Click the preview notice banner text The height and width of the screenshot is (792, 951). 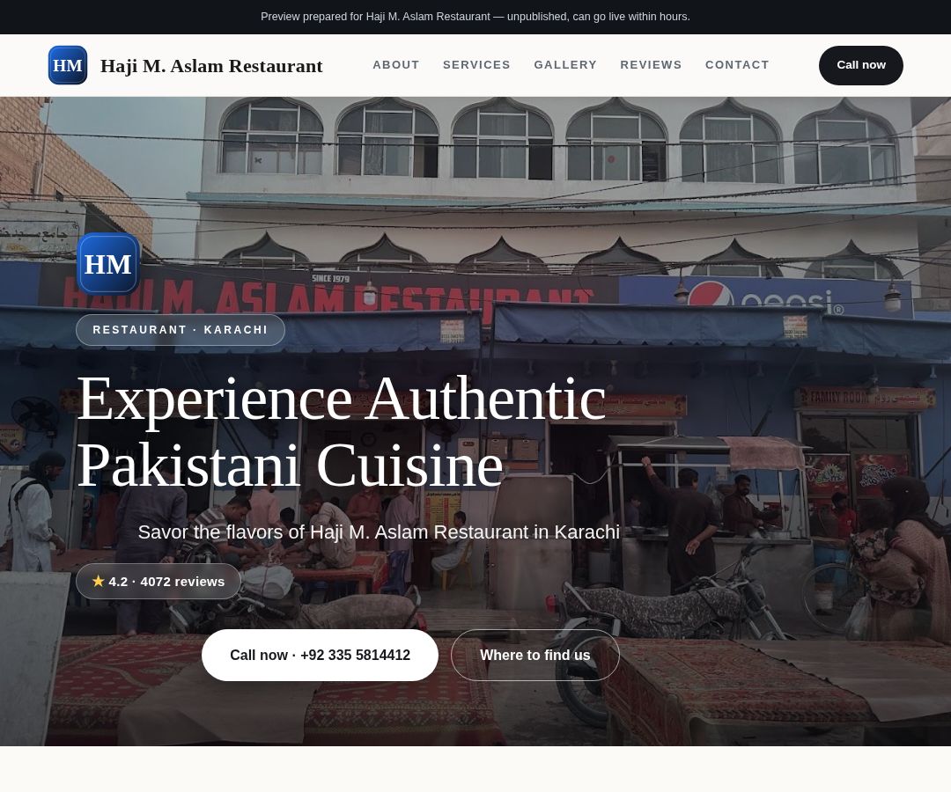[x=475, y=17]
